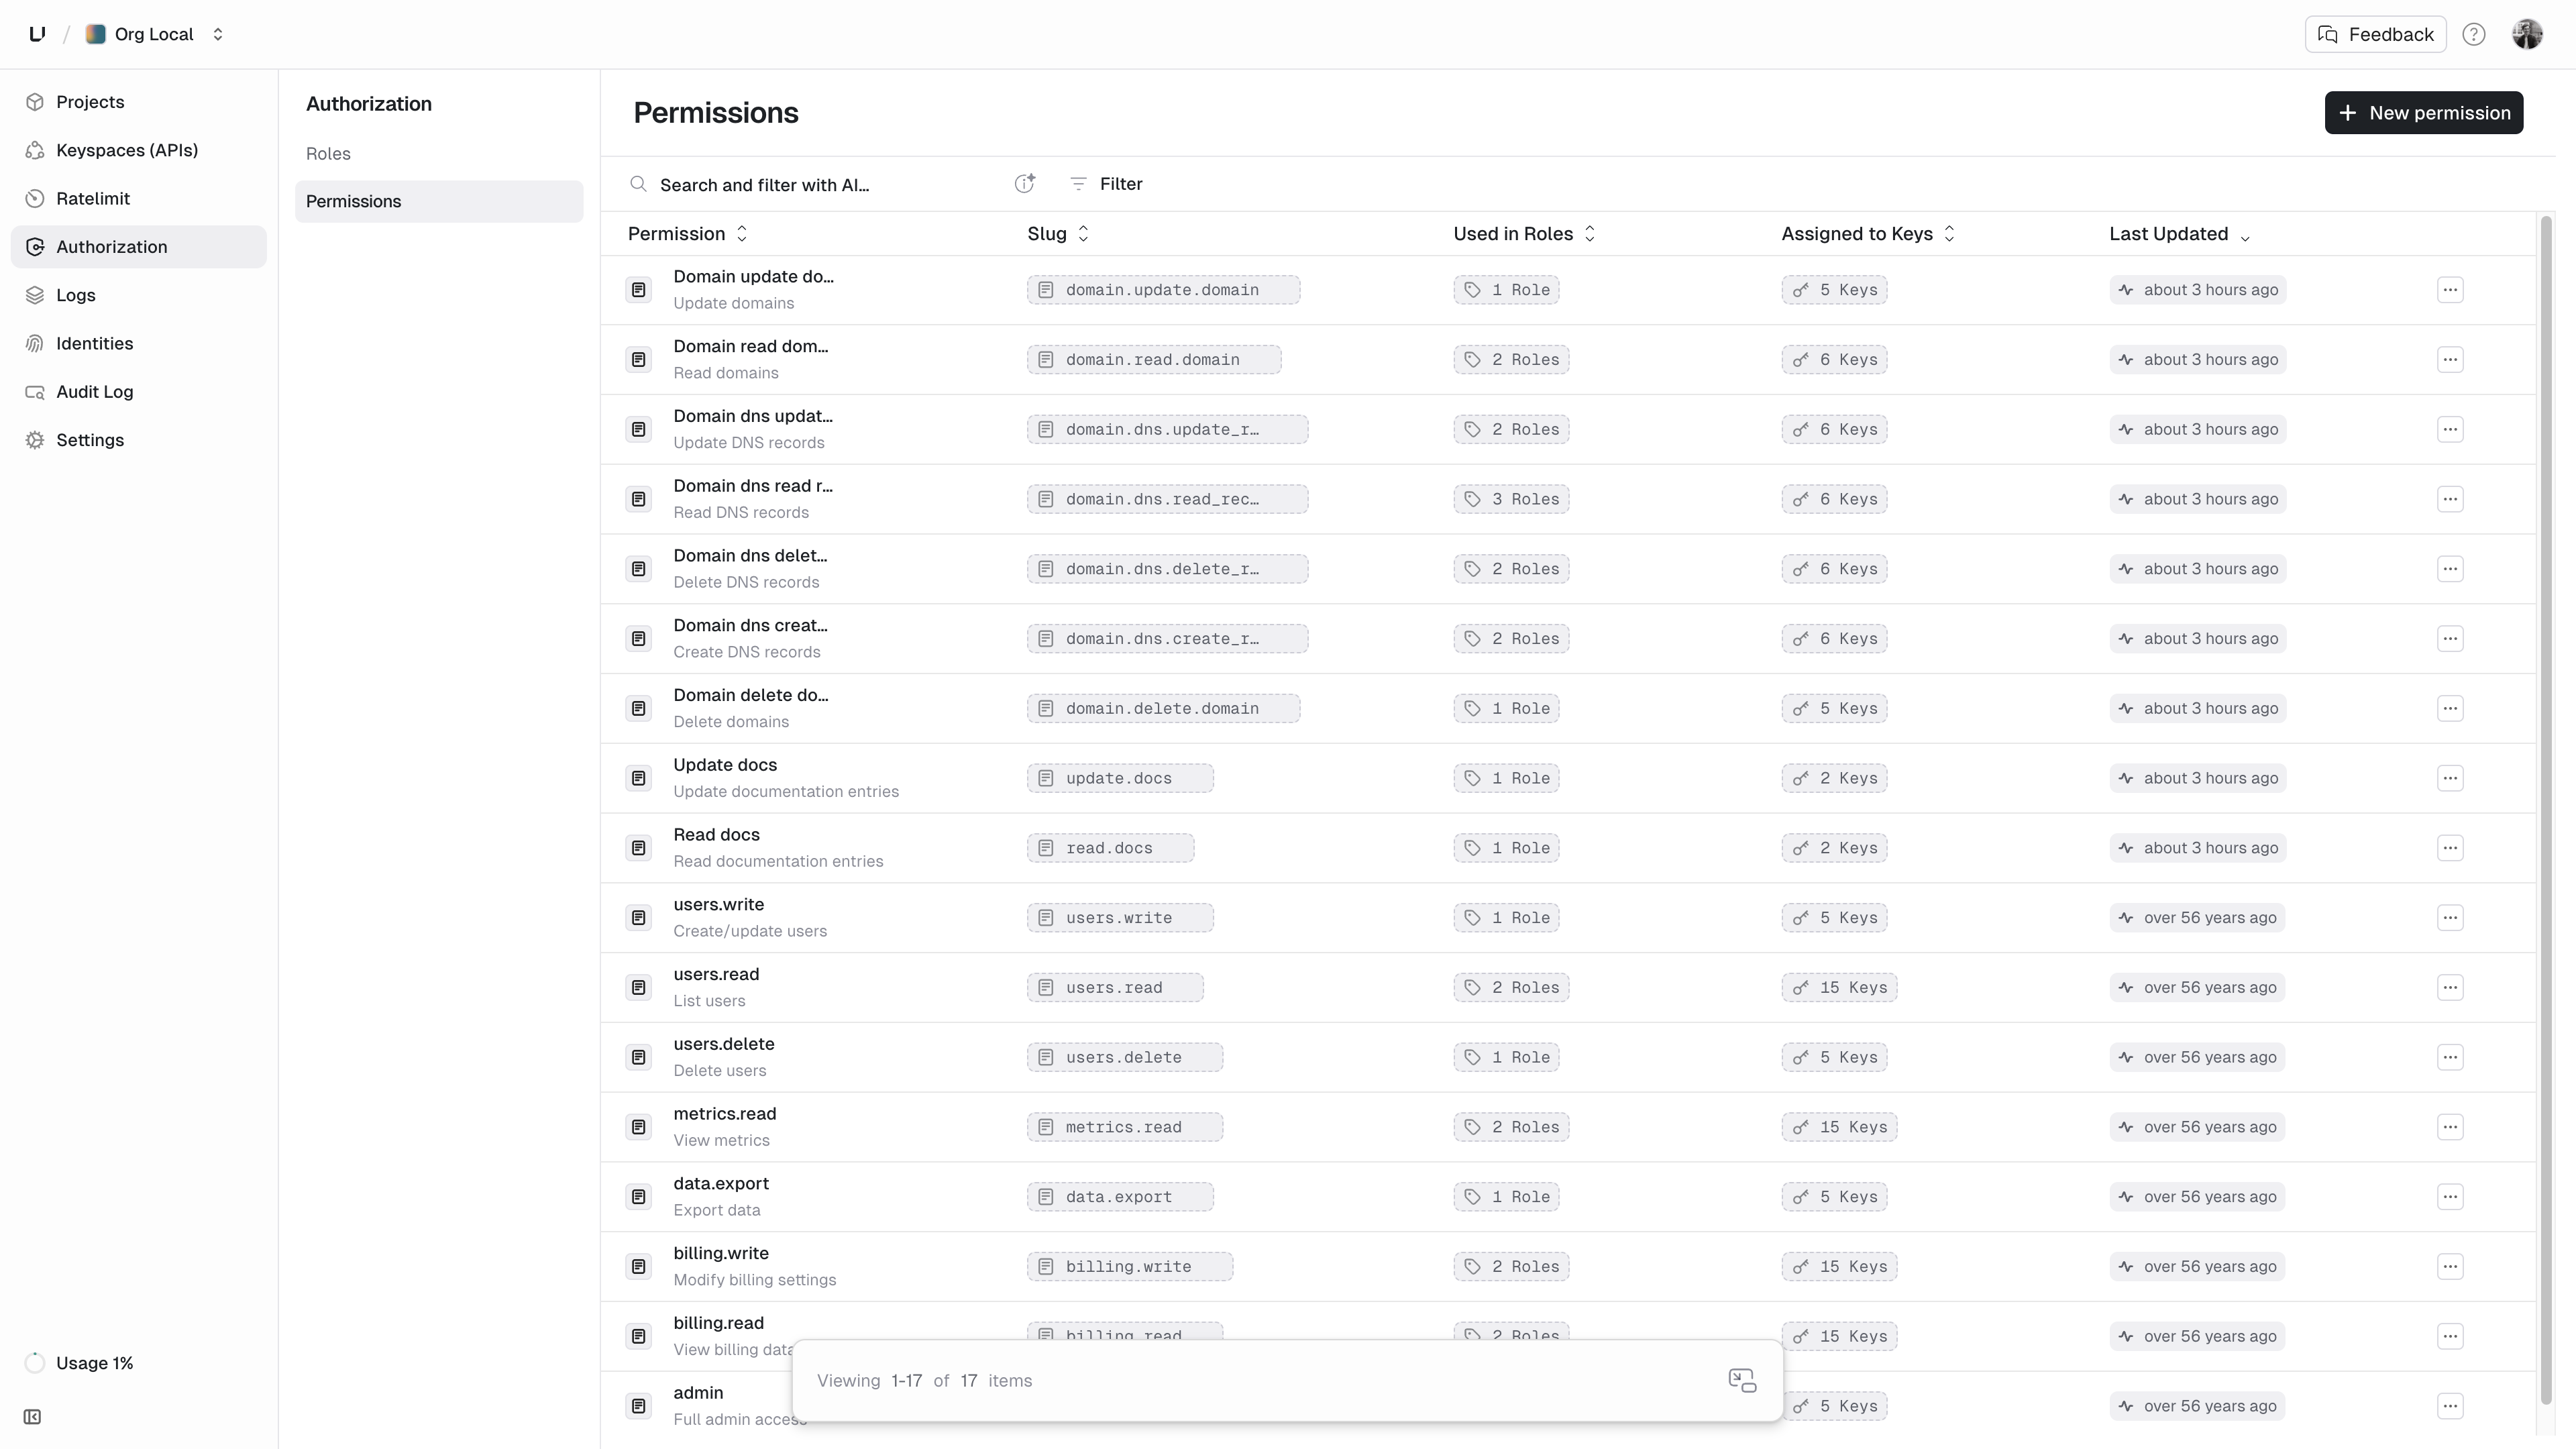
Task: Click the 'Viewing 1-17 of 17 items' text
Action: (x=924, y=1380)
